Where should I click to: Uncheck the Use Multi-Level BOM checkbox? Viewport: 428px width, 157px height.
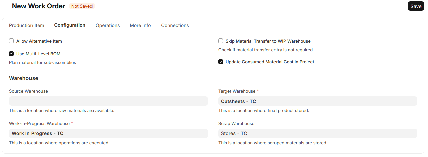[x=11, y=54]
